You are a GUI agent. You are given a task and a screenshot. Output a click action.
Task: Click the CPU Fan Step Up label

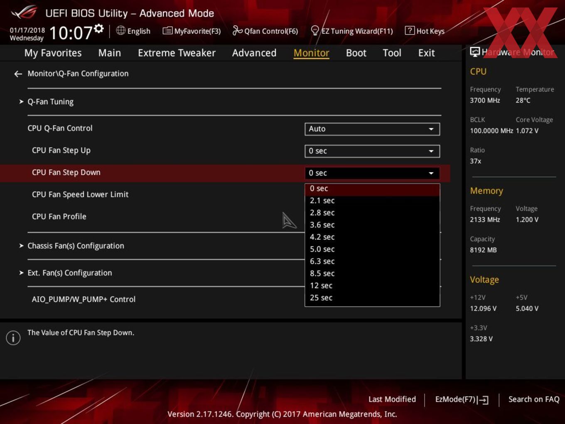61,150
